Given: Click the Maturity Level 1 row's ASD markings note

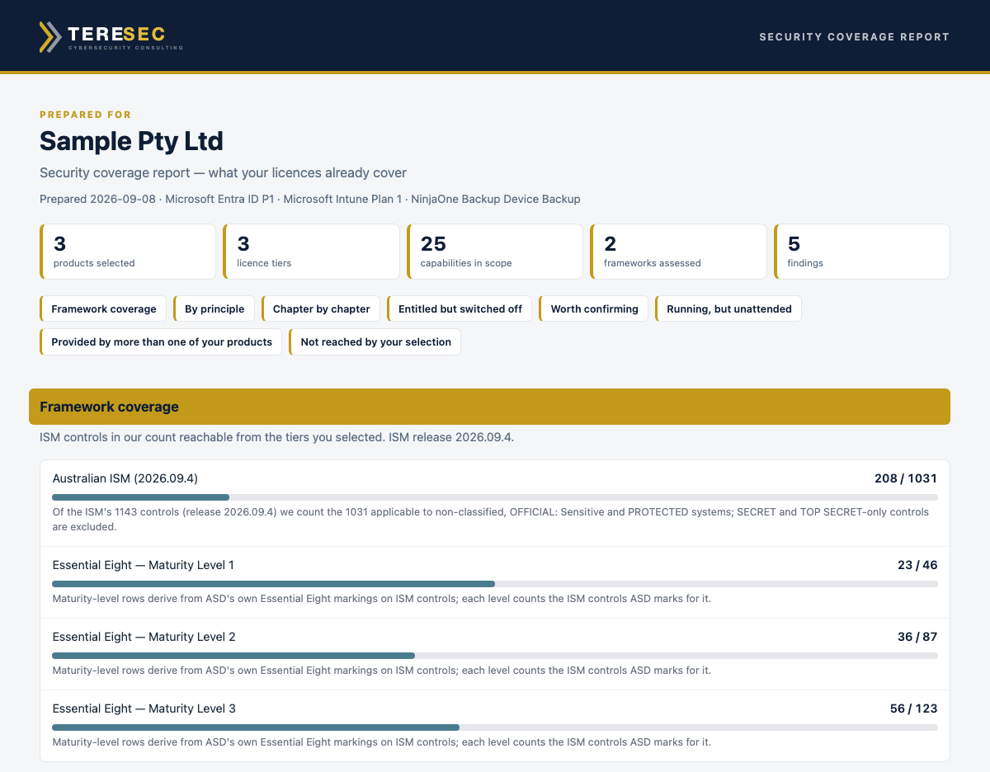Looking at the screenshot, I should click(x=382, y=599).
